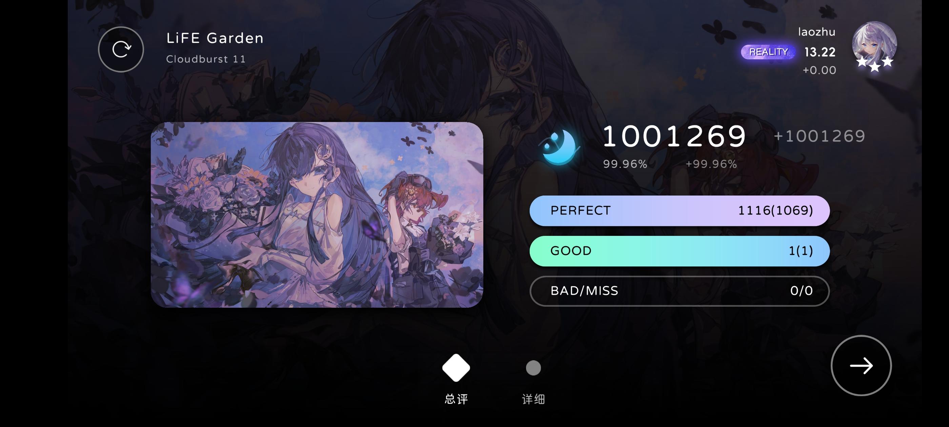Tap the blue moon rank icon
The image size is (949, 427).
point(559,147)
